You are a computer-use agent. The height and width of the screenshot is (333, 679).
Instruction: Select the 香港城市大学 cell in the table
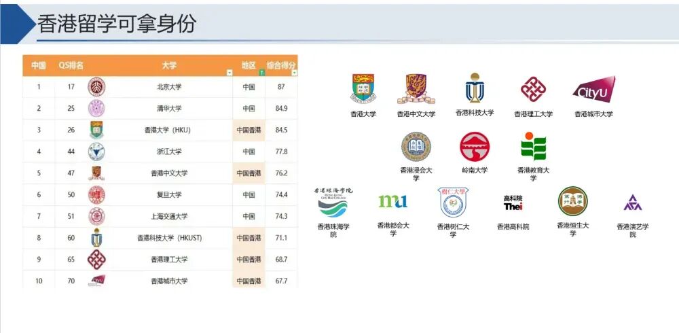click(169, 281)
